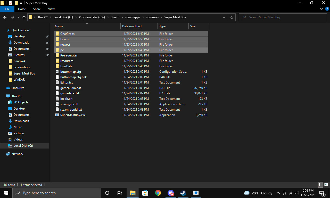Open the Windows Start menu
This screenshot has height=198, width=330.
coord(6,193)
